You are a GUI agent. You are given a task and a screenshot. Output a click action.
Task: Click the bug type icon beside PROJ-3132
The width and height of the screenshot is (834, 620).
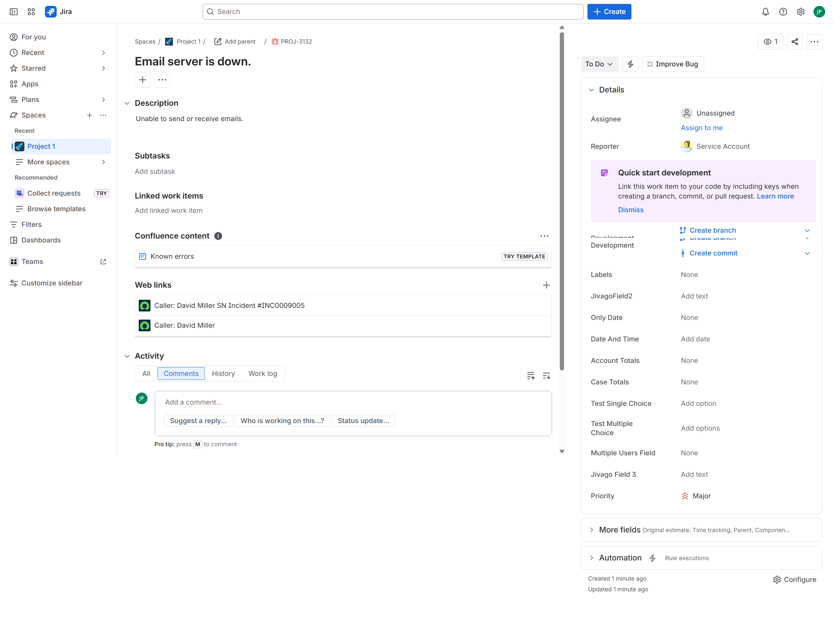click(x=275, y=41)
